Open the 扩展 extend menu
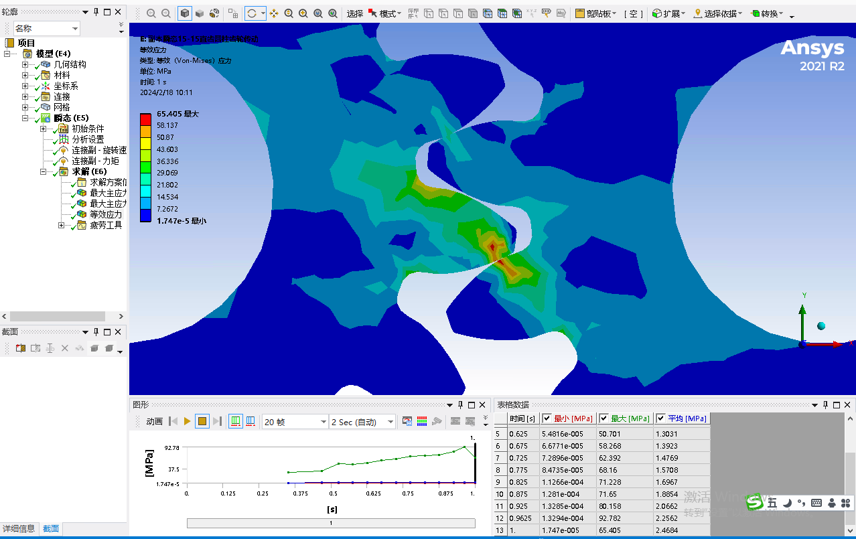Viewport: 856px width, 539px height. [668, 13]
